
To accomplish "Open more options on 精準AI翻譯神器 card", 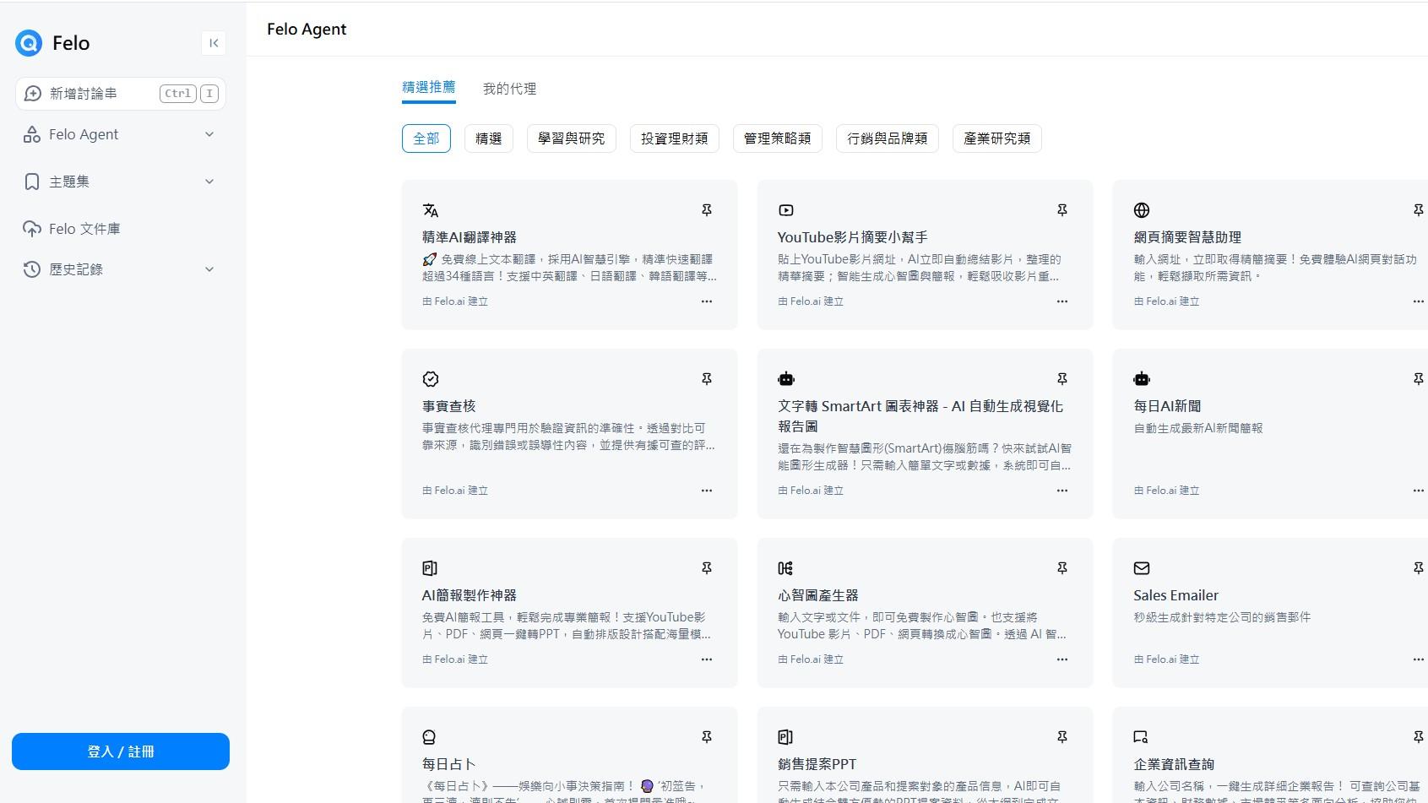I will click(x=707, y=301).
